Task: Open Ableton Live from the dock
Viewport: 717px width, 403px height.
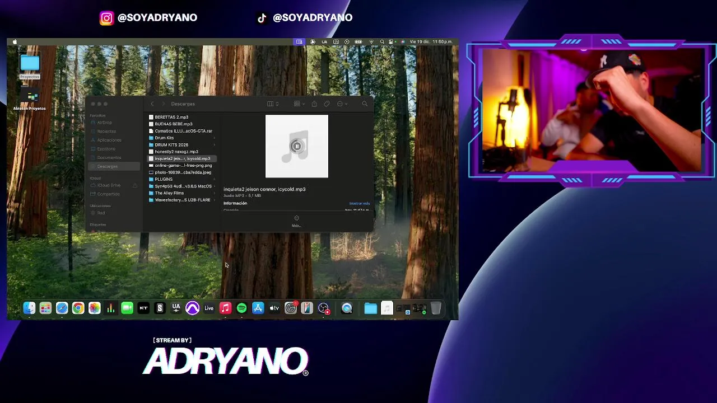Action: 209,308
